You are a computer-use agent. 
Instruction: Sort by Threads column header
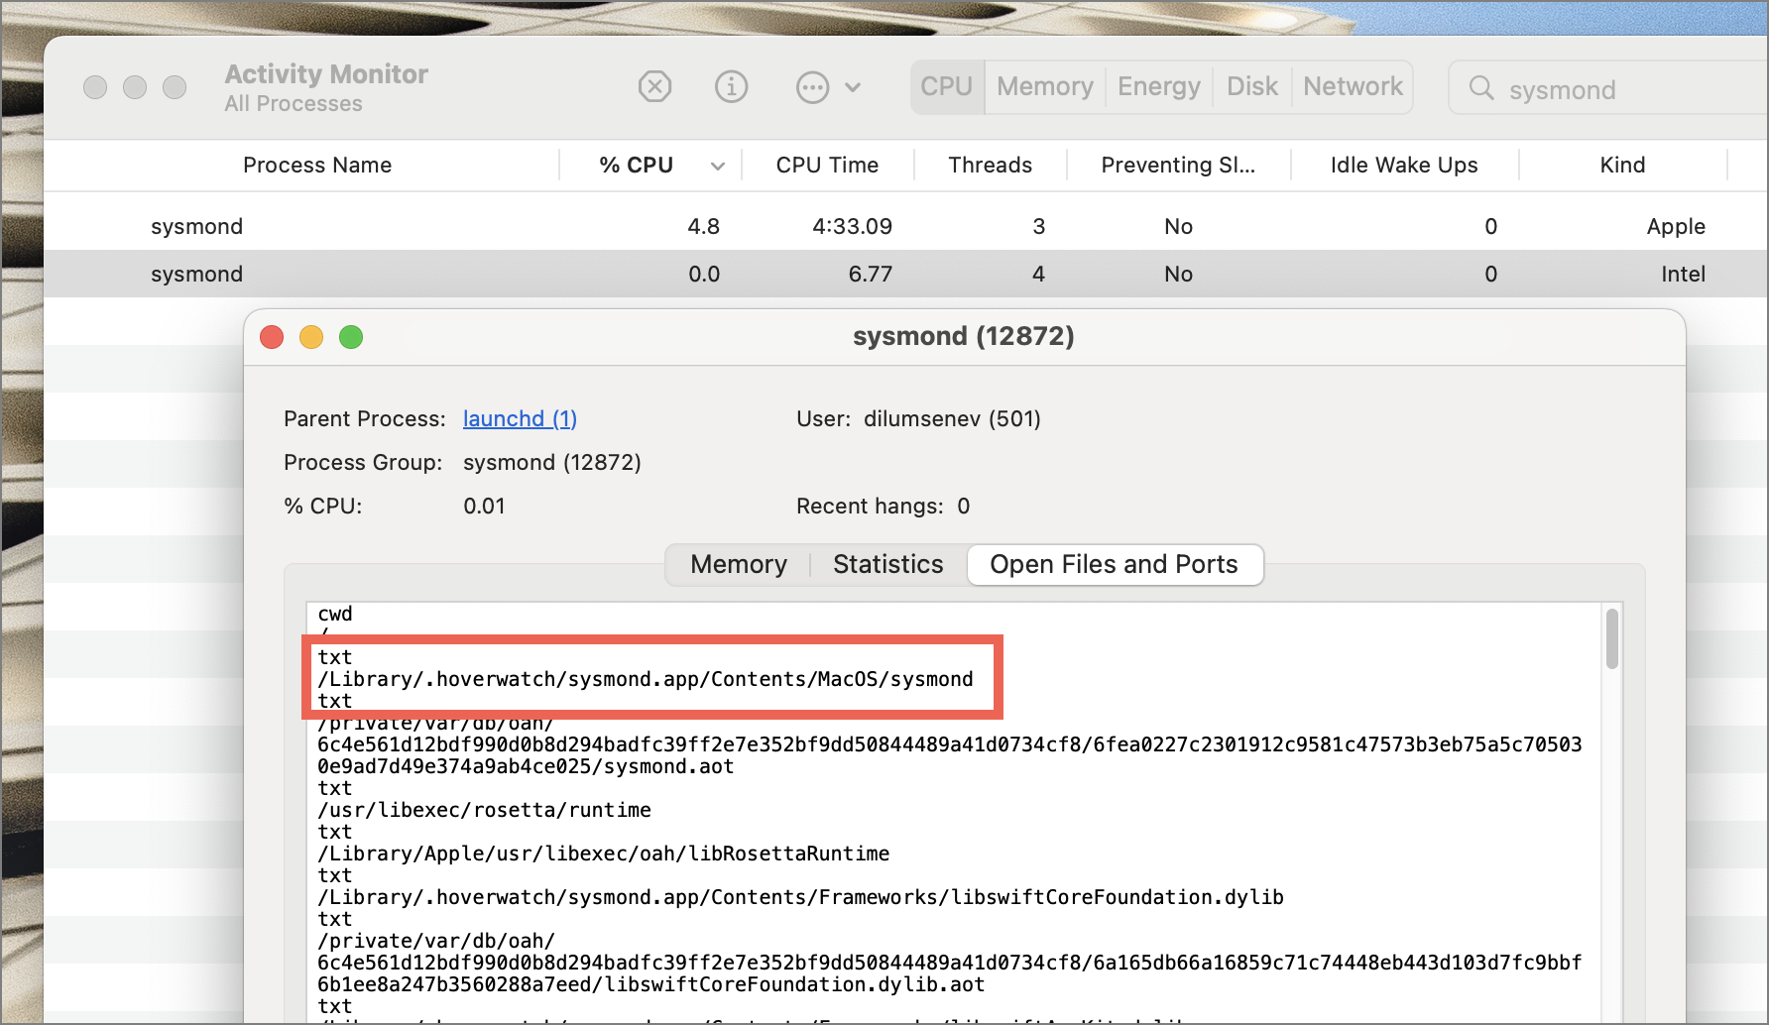coord(990,166)
